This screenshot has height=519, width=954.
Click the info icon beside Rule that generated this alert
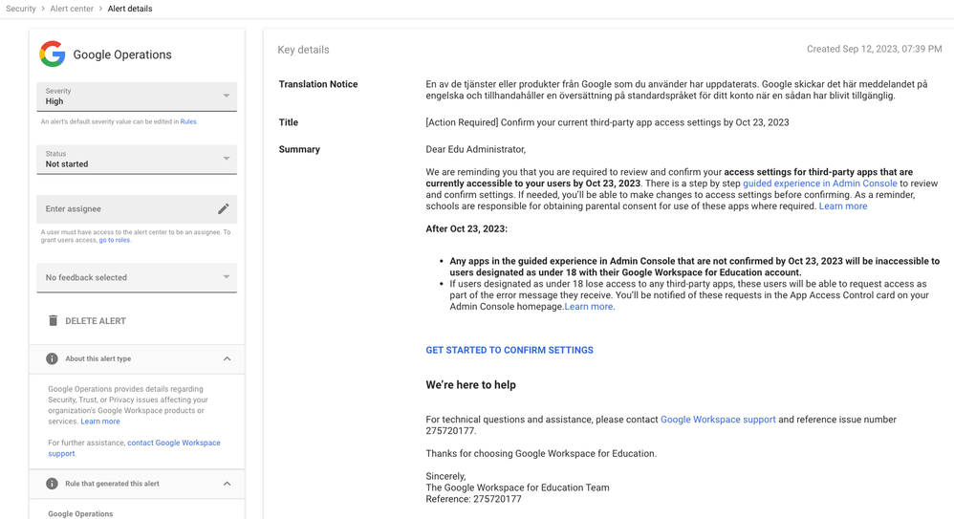tap(53, 484)
